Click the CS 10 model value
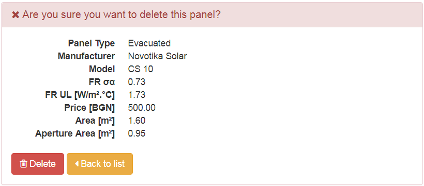424x186 pixels. tap(141, 69)
